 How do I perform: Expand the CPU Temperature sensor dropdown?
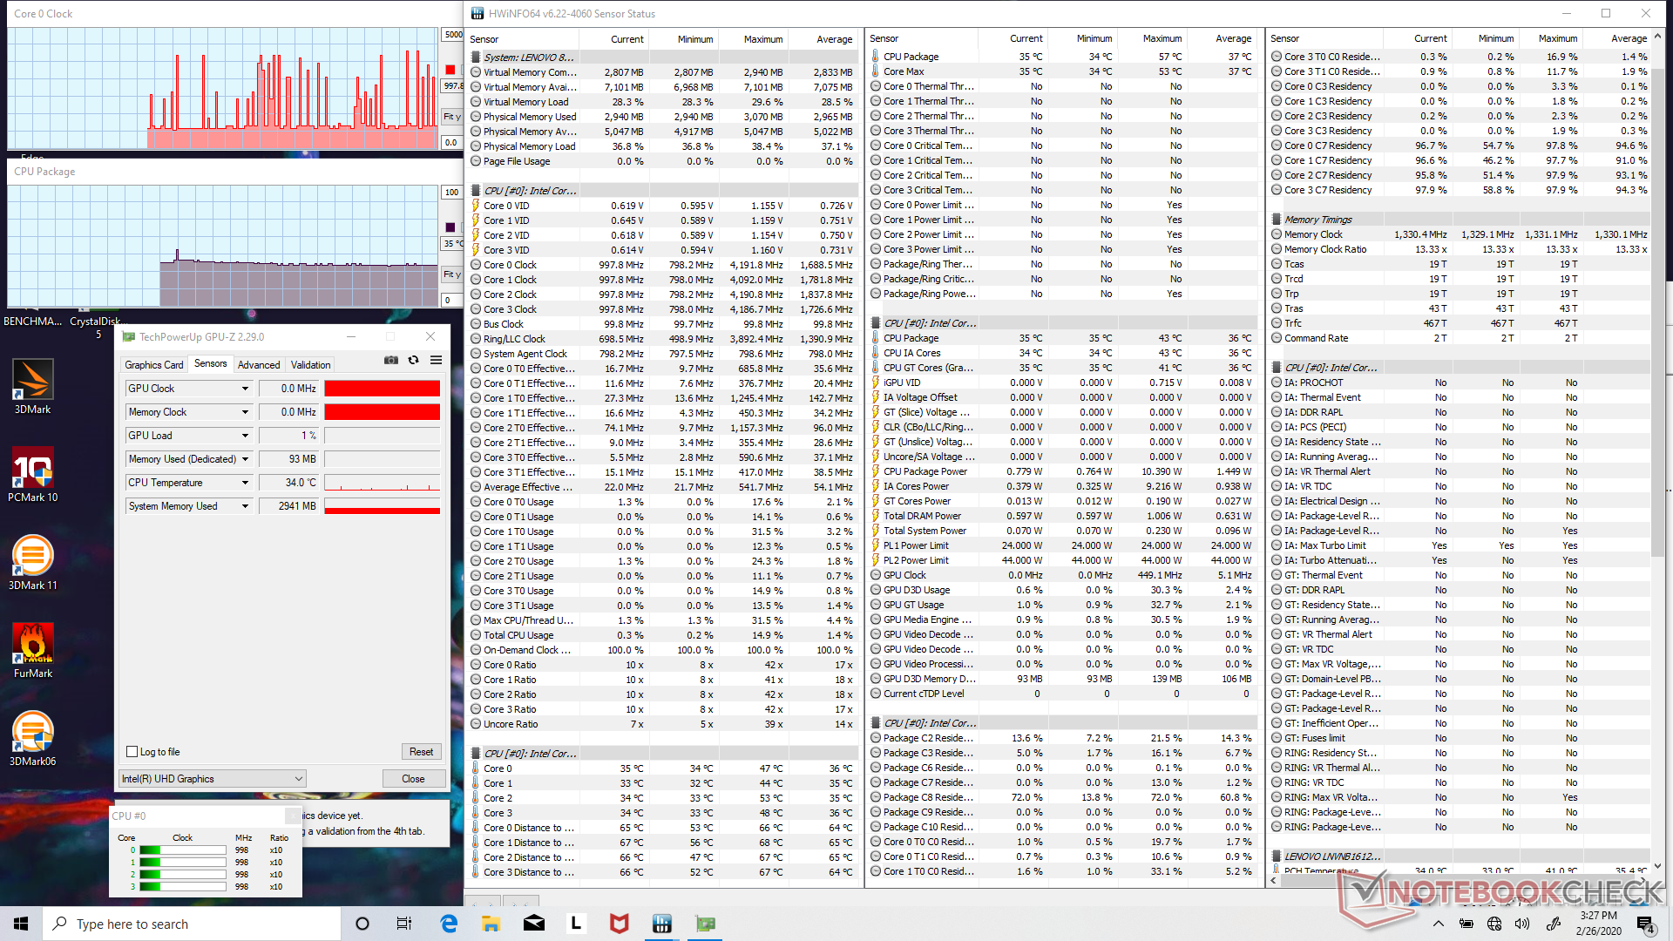coord(245,483)
